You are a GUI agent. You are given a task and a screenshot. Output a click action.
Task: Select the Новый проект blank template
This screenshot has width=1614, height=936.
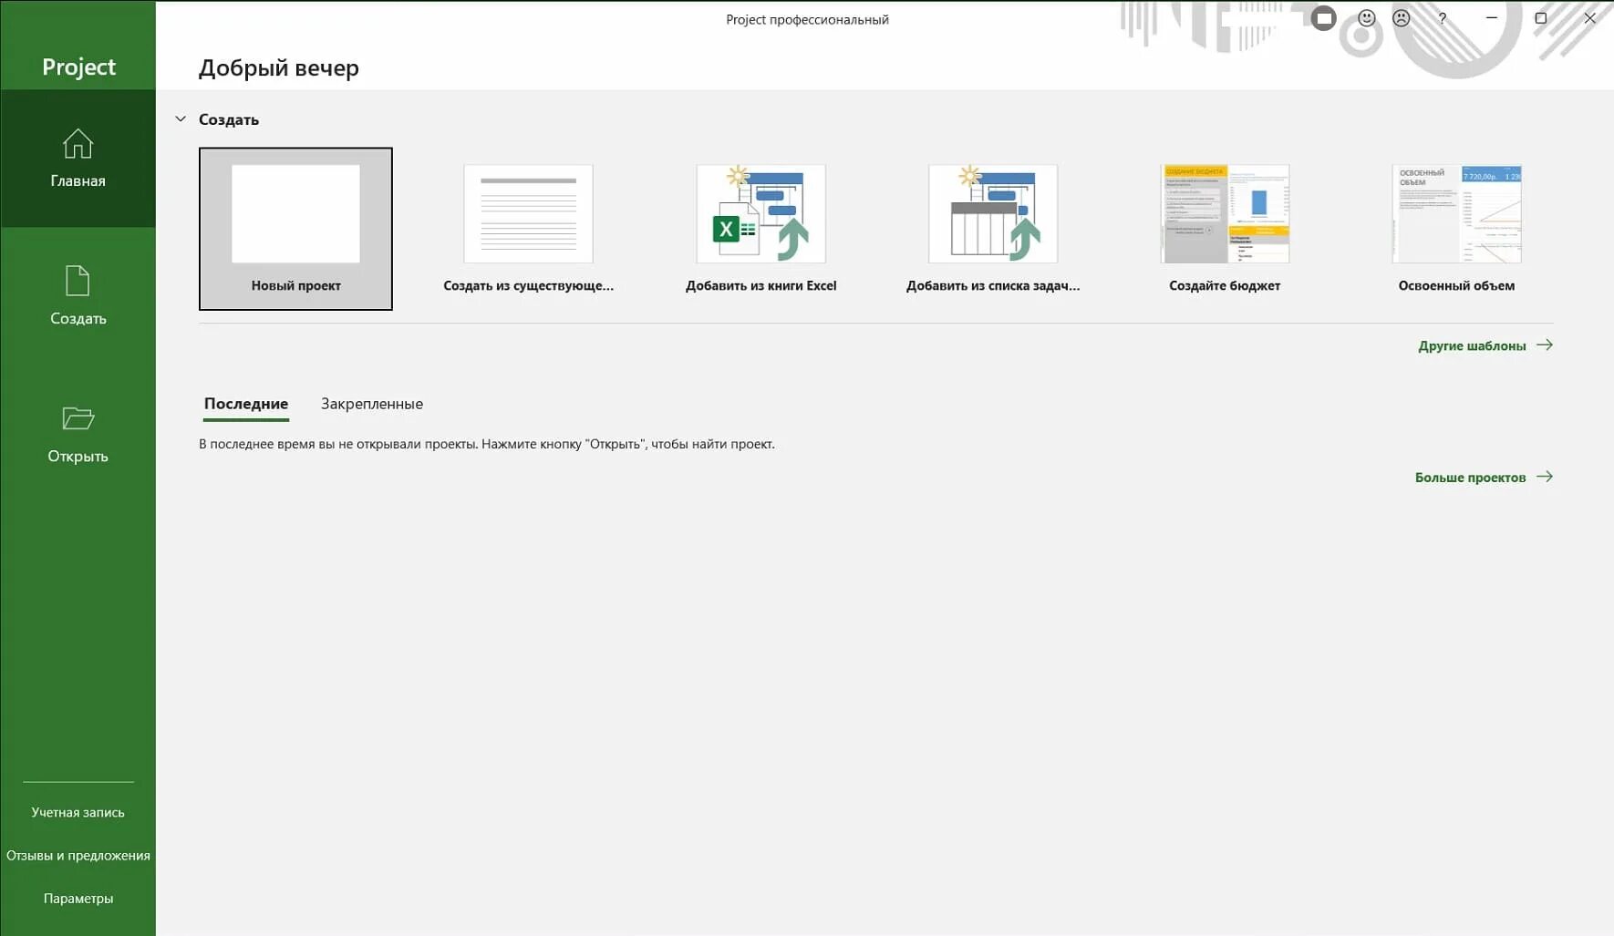[295, 229]
